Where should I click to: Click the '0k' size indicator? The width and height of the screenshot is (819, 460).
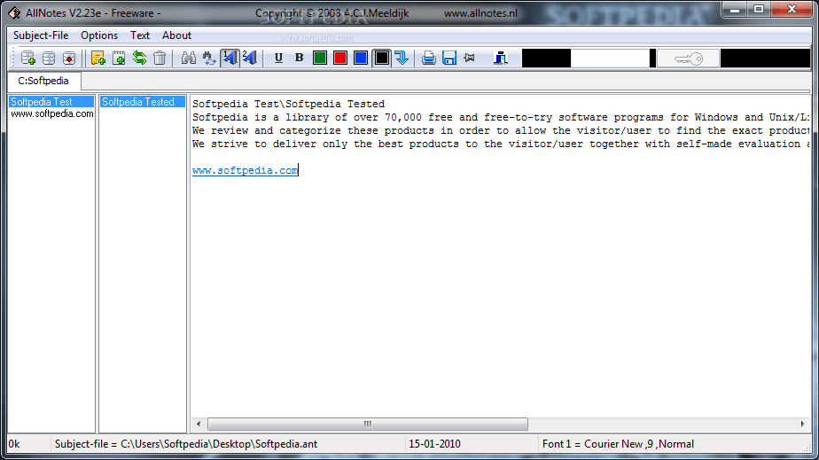coord(14,444)
